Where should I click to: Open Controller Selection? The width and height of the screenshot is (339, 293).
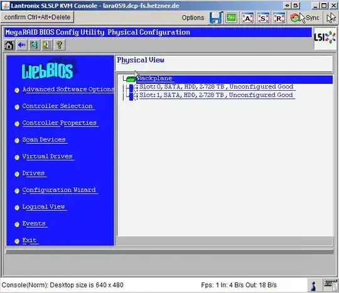pyautogui.click(x=58, y=106)
